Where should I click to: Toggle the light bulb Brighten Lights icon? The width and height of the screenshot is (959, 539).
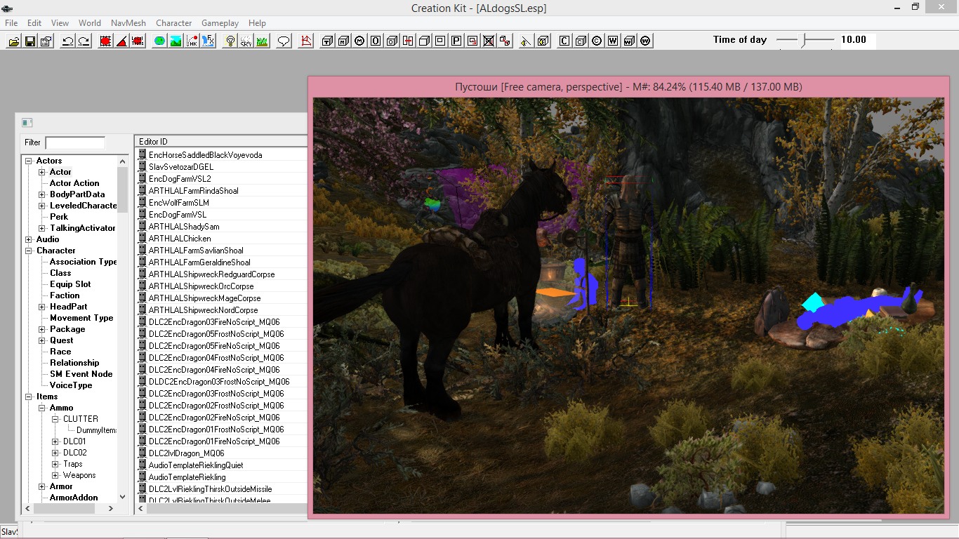[x=230, y=41]
